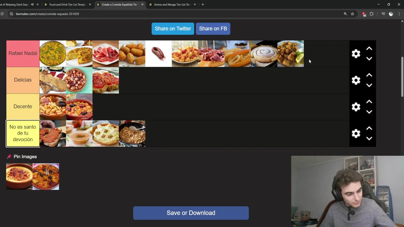Image resolution: width=404 pixels, height=227 pixels.
Task: Select fried fish with lemon image
Action: [291, 54]
